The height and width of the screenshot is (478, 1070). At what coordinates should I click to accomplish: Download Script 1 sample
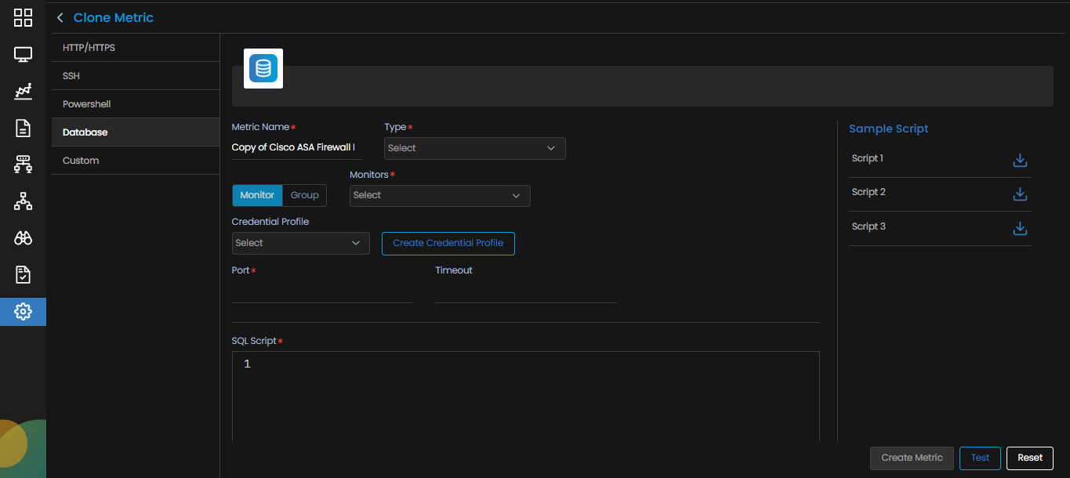pos(1020,160)
